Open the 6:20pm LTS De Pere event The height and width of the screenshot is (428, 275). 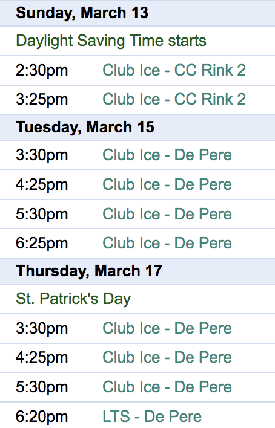(152, 417)
